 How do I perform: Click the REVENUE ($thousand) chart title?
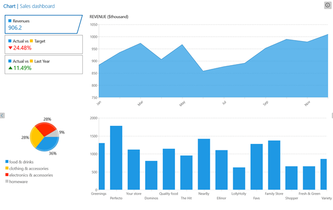109,17
